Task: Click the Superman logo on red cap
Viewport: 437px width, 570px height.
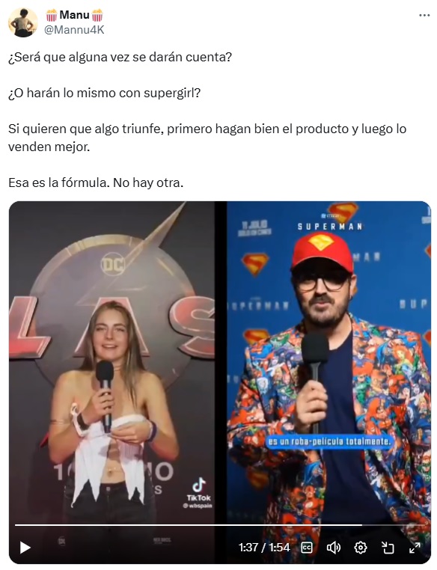Action: pos(321,242)
